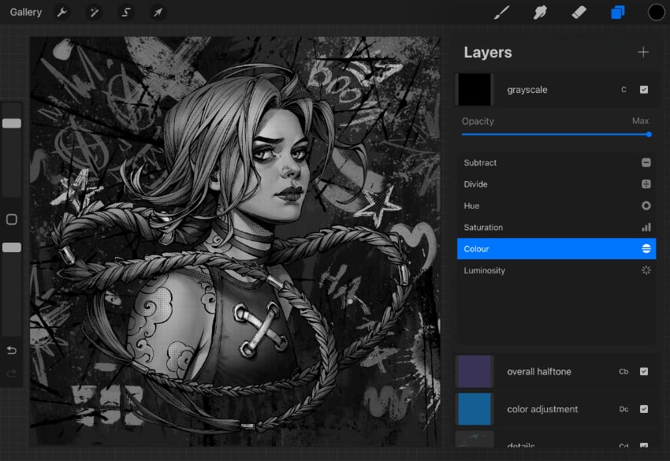Select the overall halftone layer thumbnail
670x461 pixels.
pos(475,372)
